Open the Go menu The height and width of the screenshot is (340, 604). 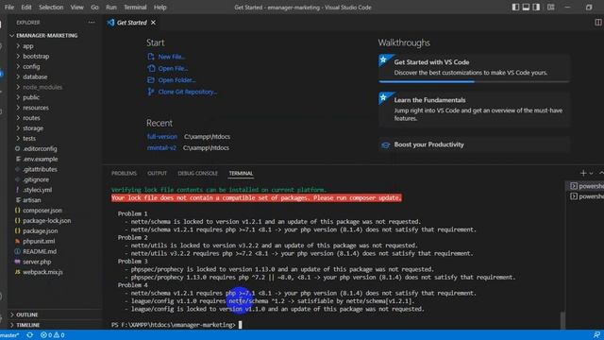(94, 8)
